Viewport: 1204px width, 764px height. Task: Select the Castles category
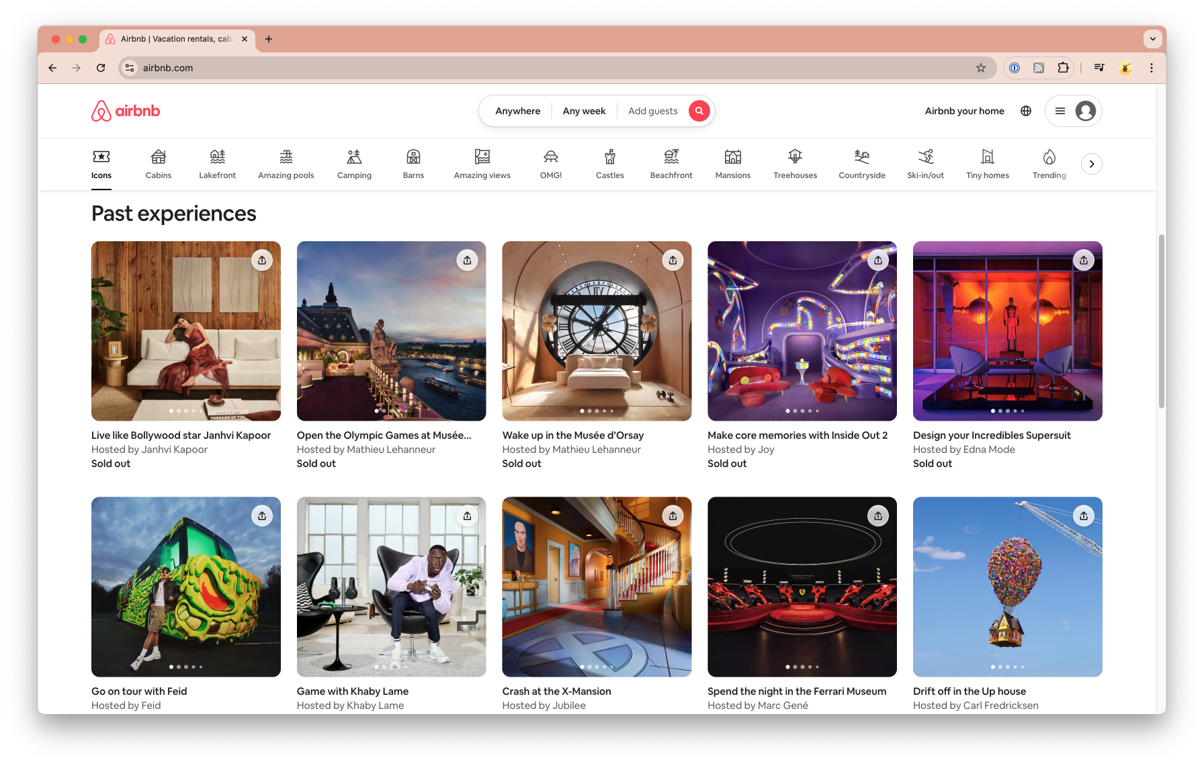coord(610,165)
